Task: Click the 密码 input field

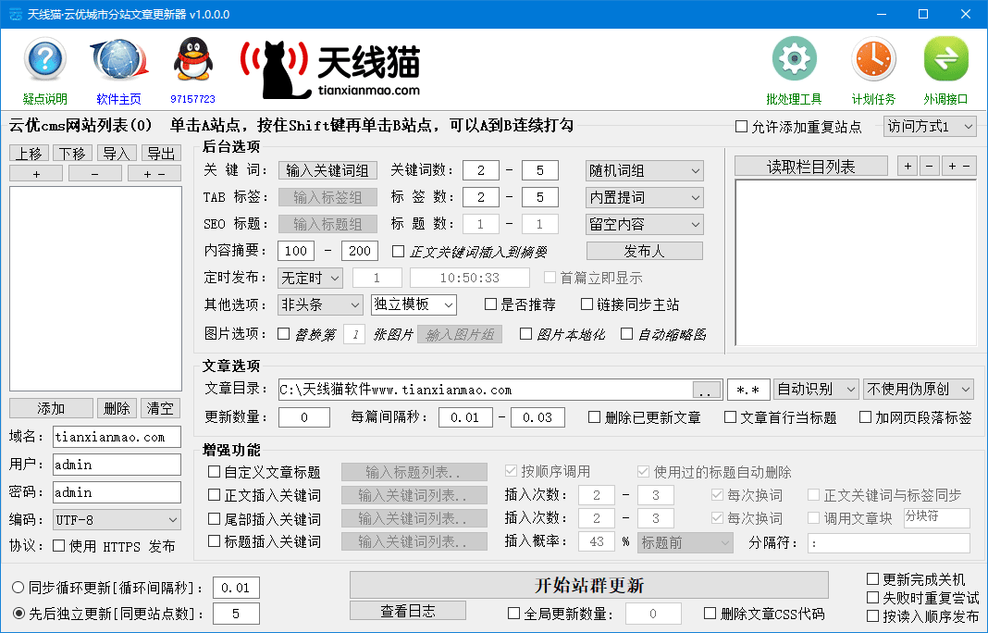Action: click(x=117, y=492)
